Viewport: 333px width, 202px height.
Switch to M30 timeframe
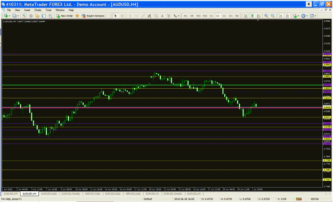(x=205, y=16)
